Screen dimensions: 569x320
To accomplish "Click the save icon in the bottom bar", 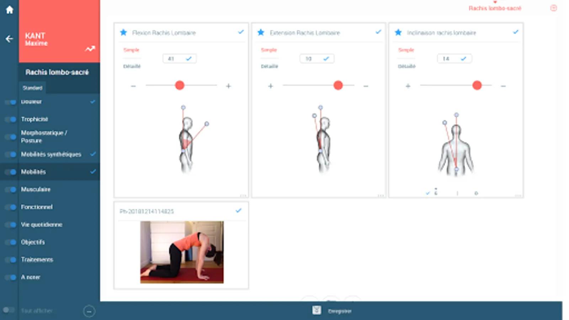I will click(316, 310).
